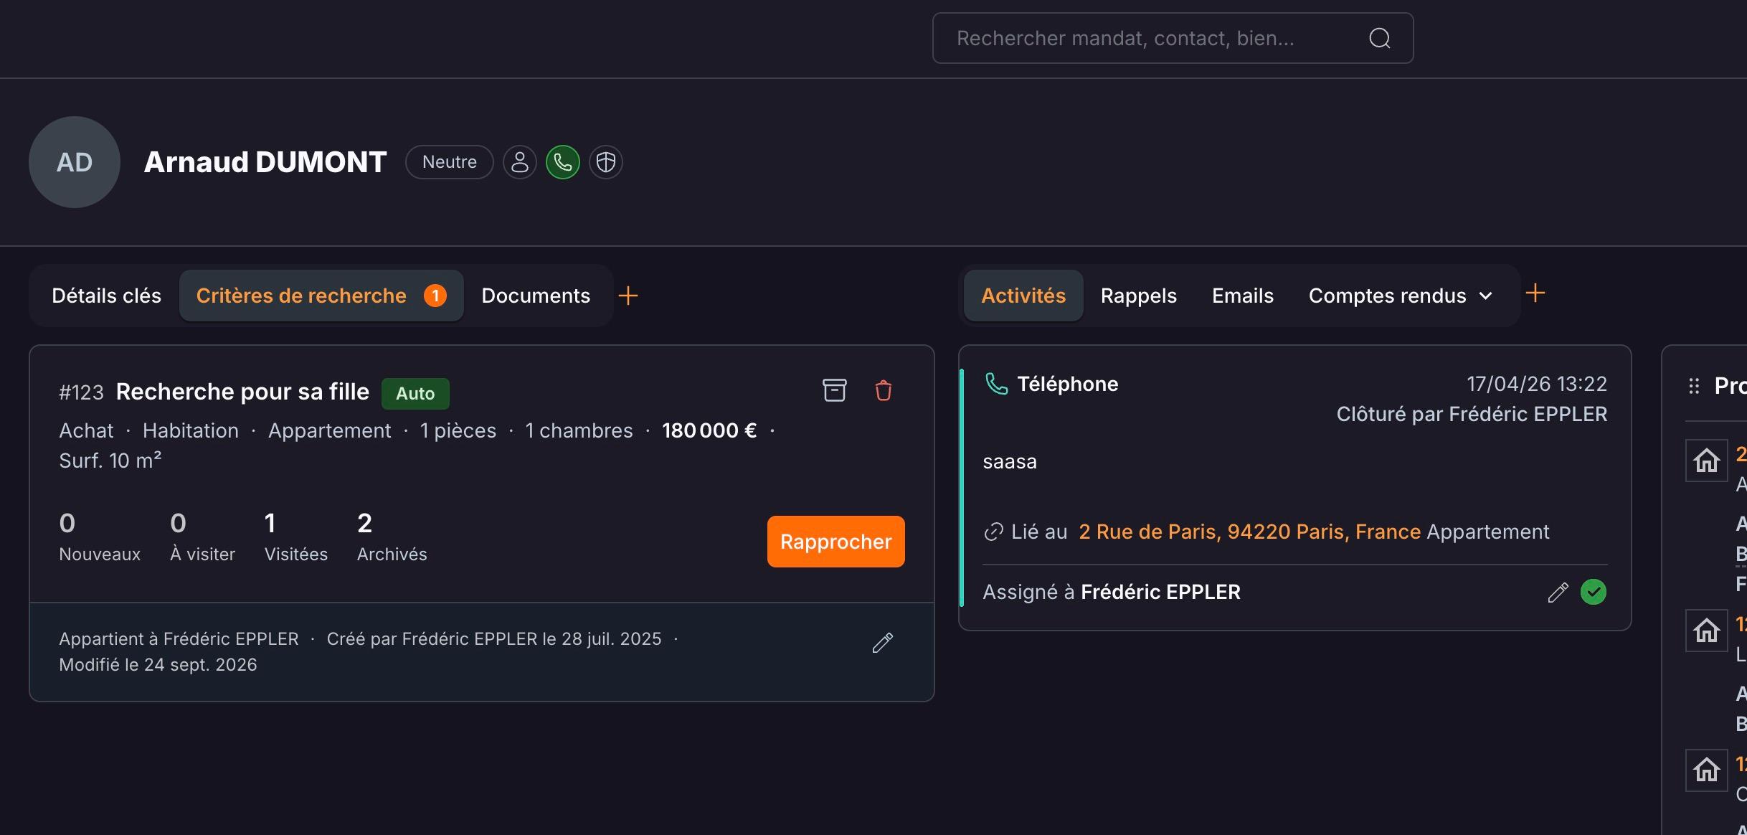1747x835 pixels.
Task: Delete search #123 with red trash icon
Action: coord(884,390)
